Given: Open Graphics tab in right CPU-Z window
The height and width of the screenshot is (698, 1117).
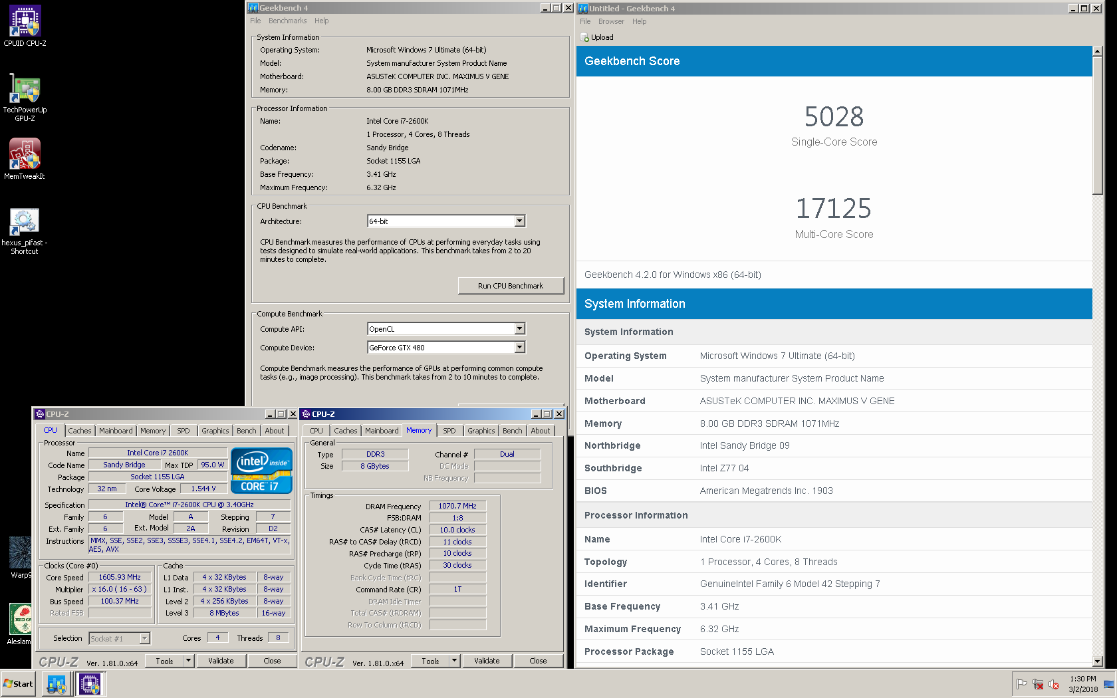Looking at the screenshot, I should [481, 431].
